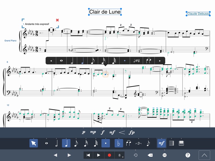Pick eighth note in popup palette
Screen dimensions: 215x161
pyautogui.click(x=93, y=61)
